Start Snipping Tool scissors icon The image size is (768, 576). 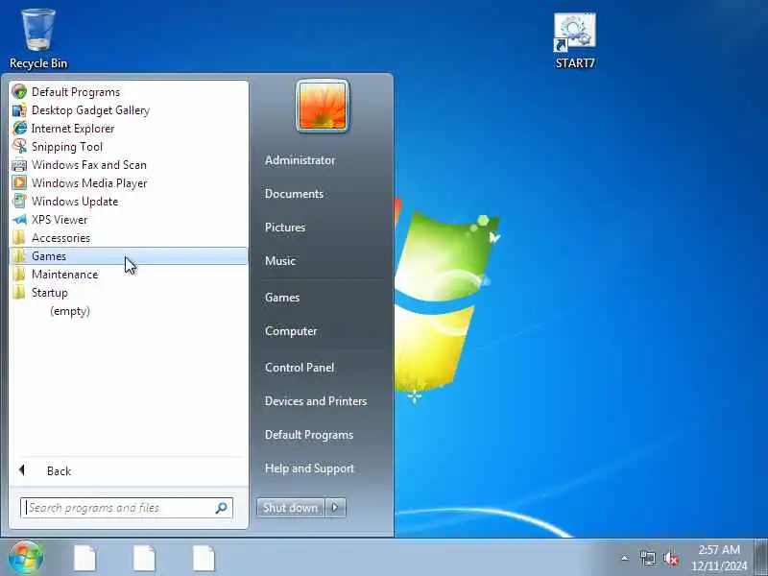point(19,147)
